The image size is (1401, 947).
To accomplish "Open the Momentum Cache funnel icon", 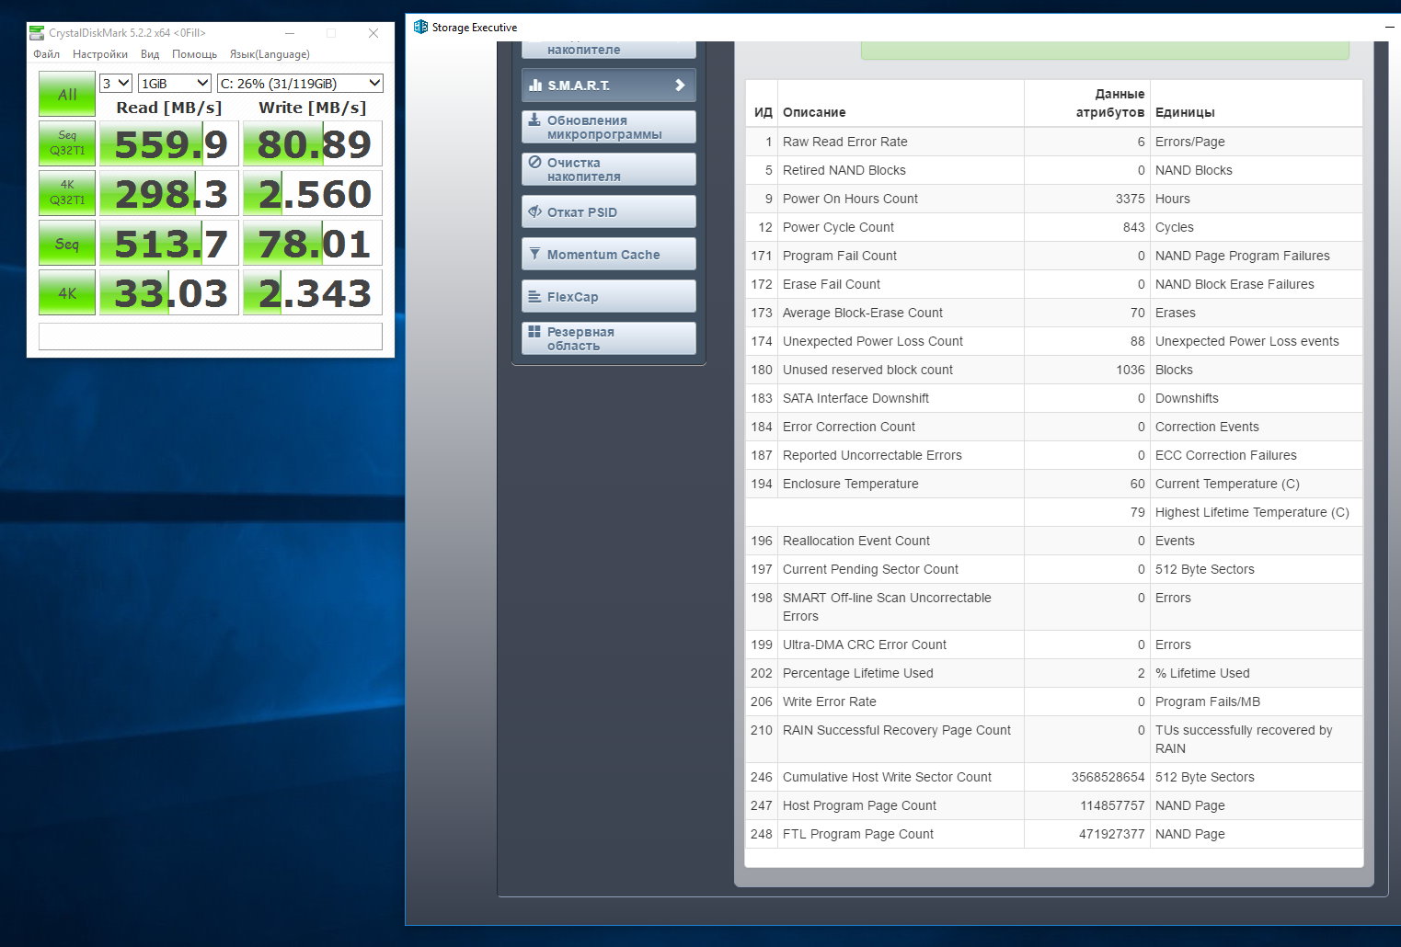I will pyautogui.click(x=534, y=254).
